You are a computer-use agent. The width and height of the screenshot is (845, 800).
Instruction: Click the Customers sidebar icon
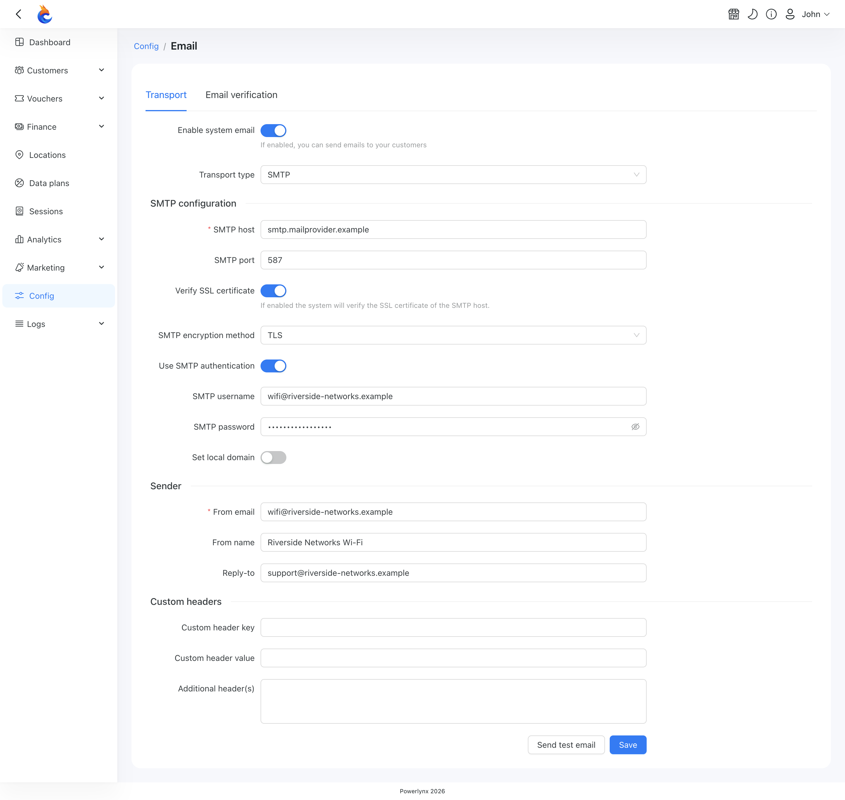click(x=19, y=70)
